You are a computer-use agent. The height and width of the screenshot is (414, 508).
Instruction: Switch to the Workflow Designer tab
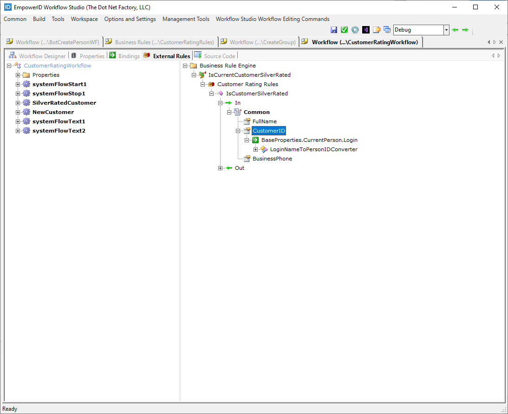(x=38, y=56)
